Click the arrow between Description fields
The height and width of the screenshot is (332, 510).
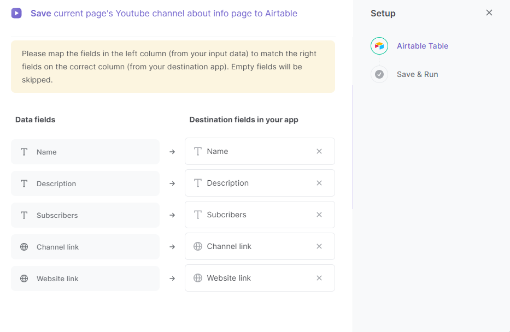[172, 183]
